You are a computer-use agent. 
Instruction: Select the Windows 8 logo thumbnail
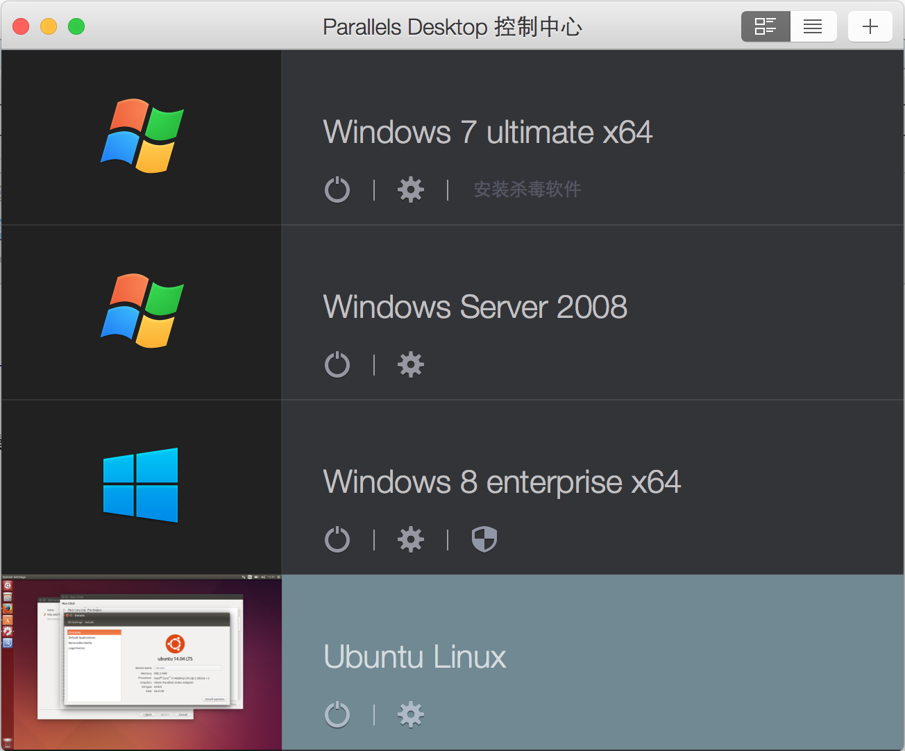tap(141, 485)
